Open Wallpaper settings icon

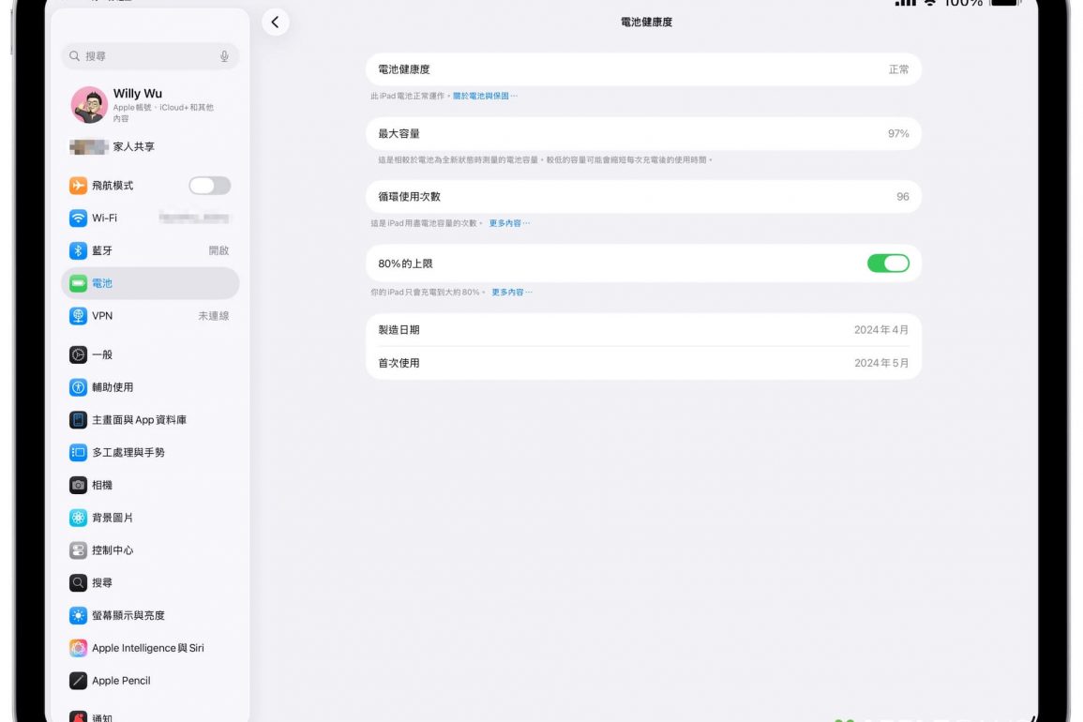coord(79,518)
